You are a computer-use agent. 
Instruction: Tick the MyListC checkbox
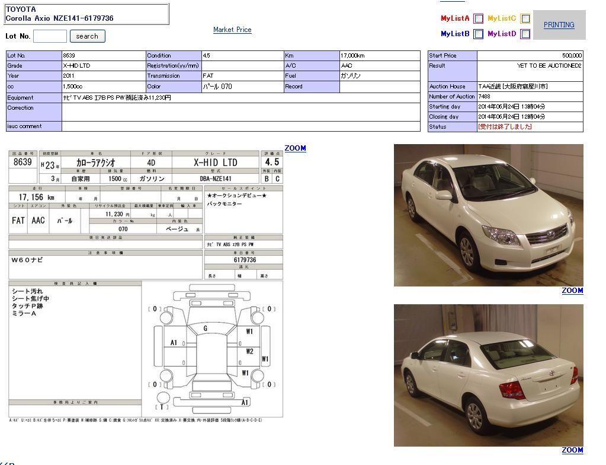tap(525, 18)
